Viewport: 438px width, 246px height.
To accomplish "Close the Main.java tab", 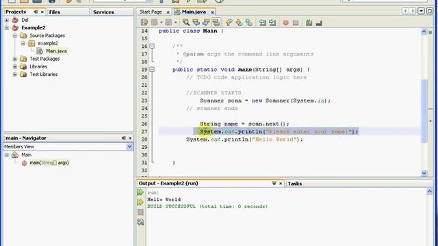I will pos(212,12).
